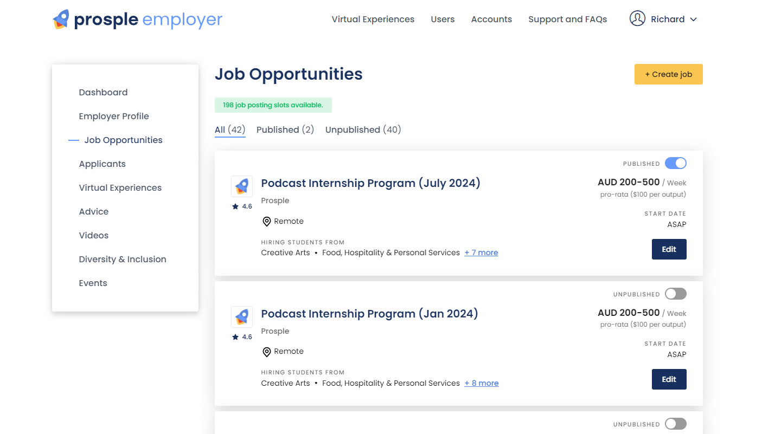This screenshot has height=434, width=762.
Task: Click the + Create job button
Action: 669,74
